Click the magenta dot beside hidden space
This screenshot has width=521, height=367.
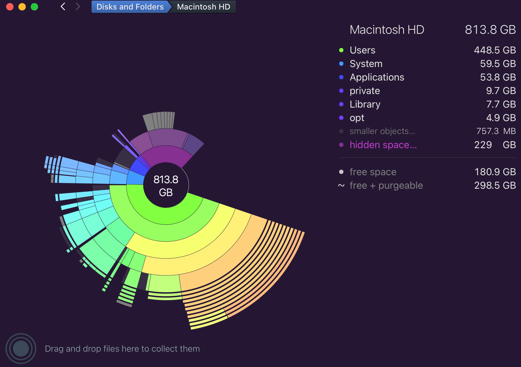coord(341,145)
